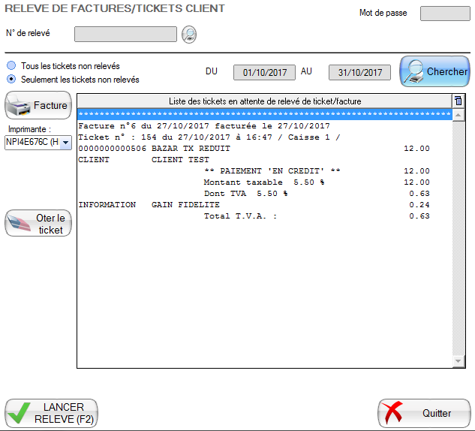Click the scroll up arrow of ticket list
The width and height of the screenshot is (475, 431).
458,115
